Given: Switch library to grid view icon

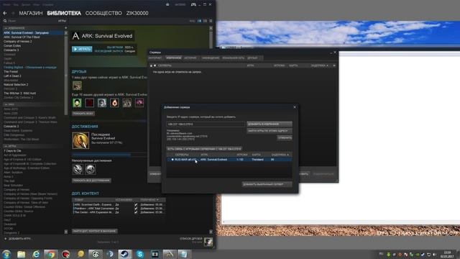Looking at the screenshot, I should click(211, 21).
